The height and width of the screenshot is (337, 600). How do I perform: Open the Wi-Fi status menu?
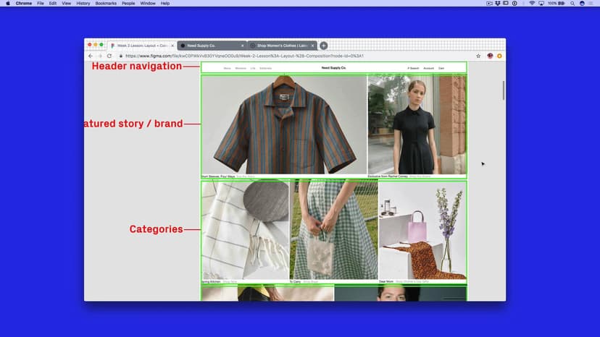coord(531,4)
